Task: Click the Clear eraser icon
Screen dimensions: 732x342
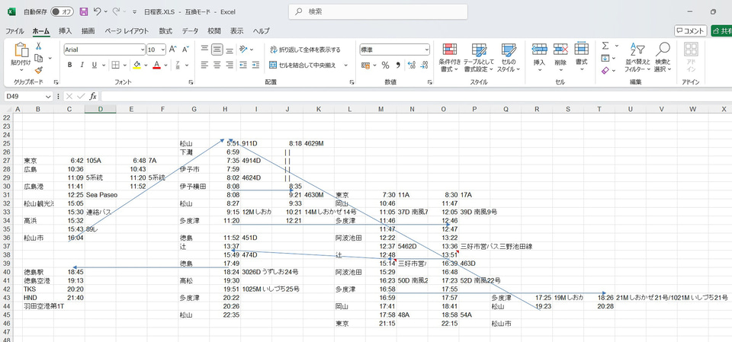Action: pyautogui.click(x=605, y=70)
